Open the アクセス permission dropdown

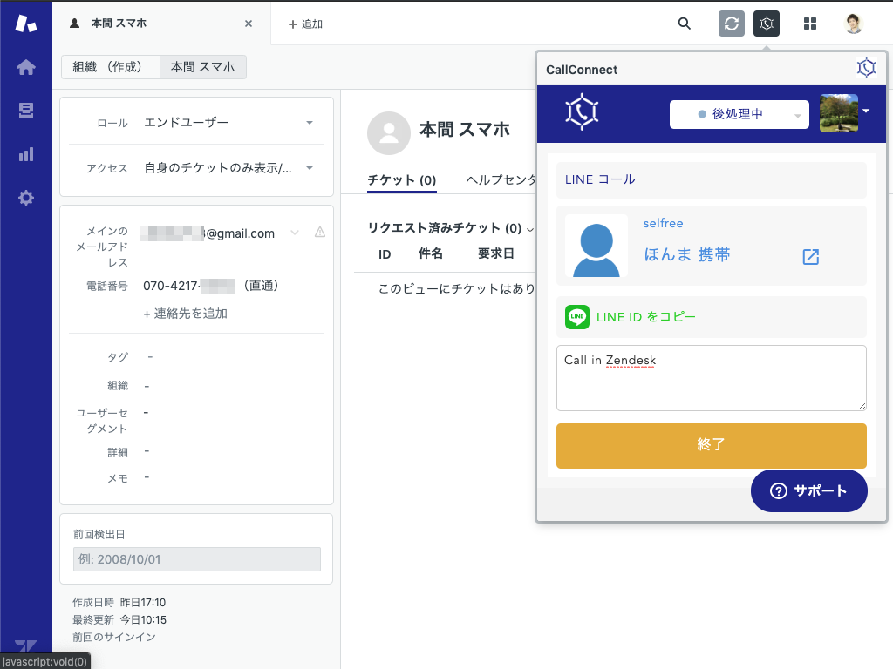(228, 168)
